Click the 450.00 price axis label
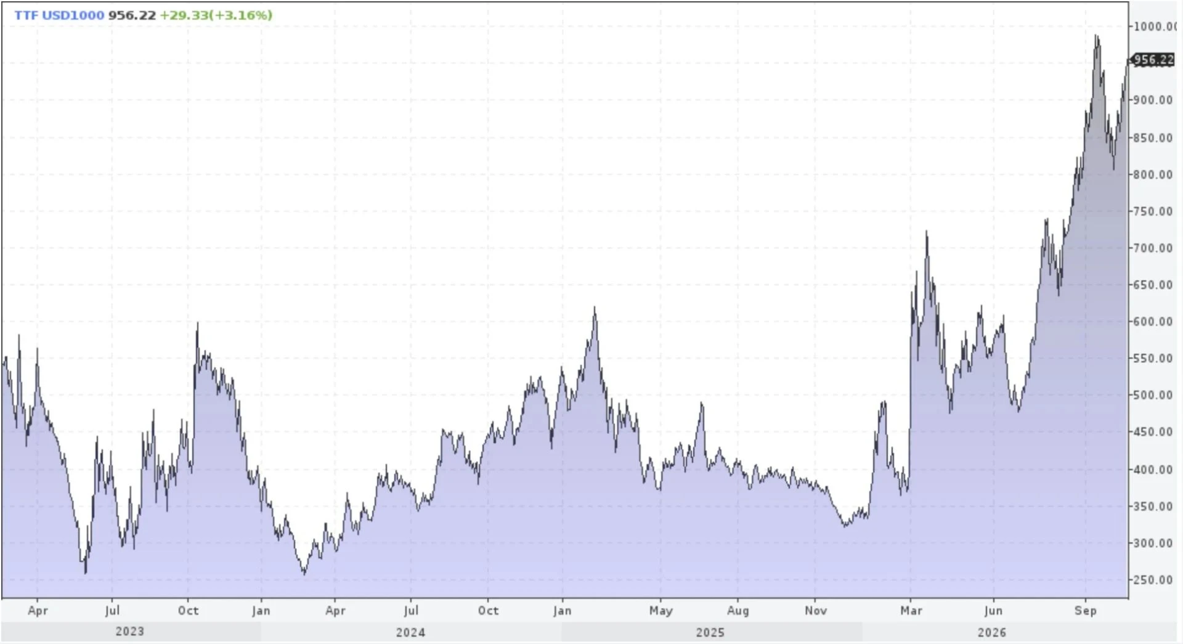This screenshot has width=1183, height=644. [1153, 432]
